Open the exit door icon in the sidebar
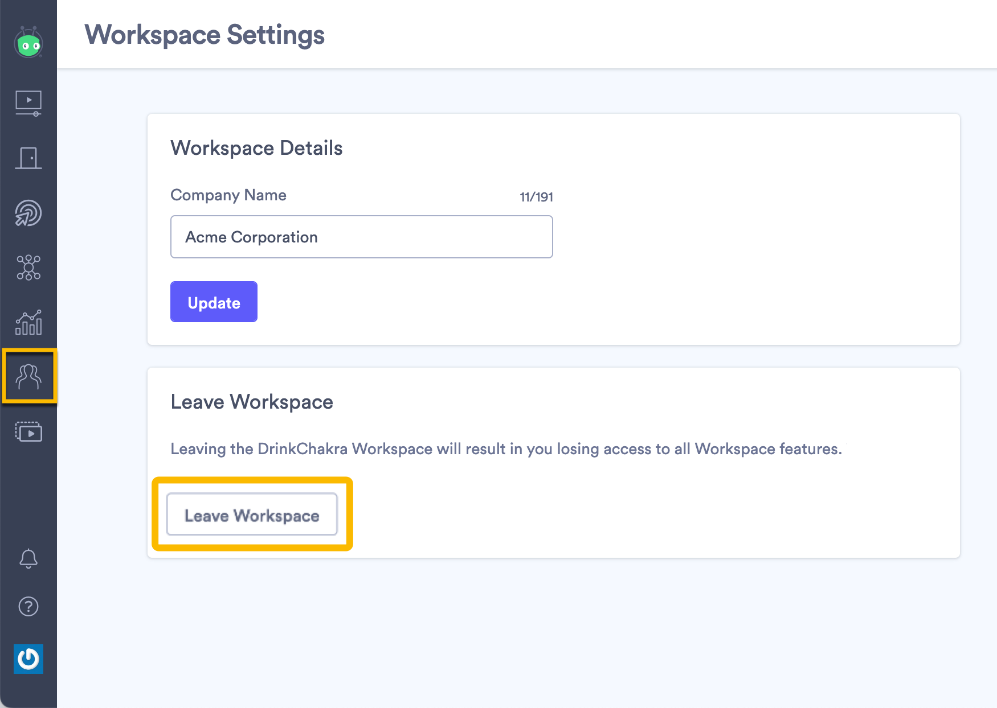The height and width of the screenshot is (708, 997). tap(28, 158)
